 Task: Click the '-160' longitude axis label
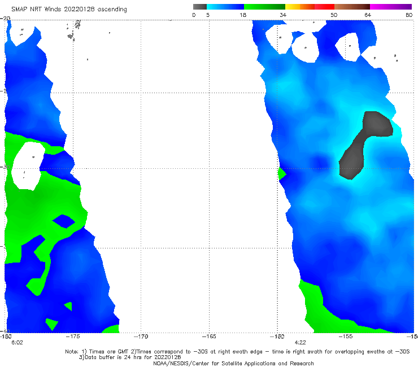pyautogui.click(x=277, y=337)
